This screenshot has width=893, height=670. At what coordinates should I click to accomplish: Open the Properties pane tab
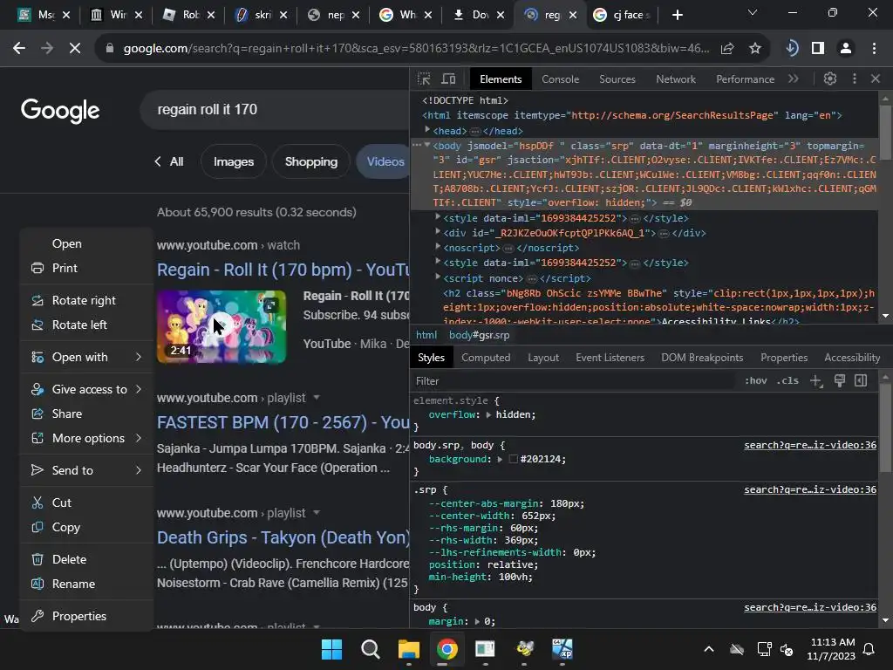tap(784, 357)
